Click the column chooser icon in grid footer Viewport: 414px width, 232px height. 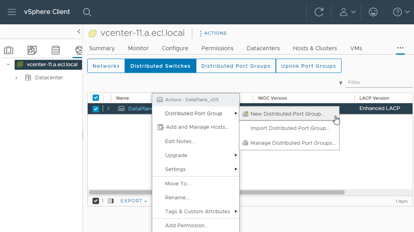(111, 201)
